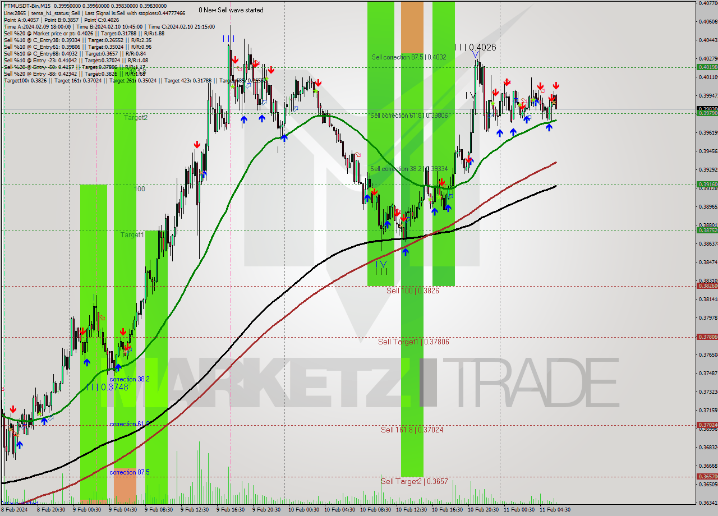Click the 'Sell 161.8 | 0.37024' label
Viewport: 718px width, 516px height.
point(412,430)
